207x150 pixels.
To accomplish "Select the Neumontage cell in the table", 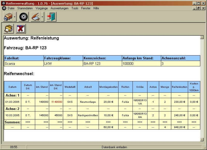I will coord(88,102).
